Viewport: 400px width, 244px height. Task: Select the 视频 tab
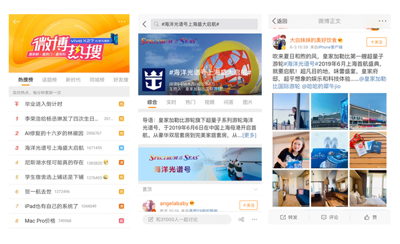tap(210, 102)
